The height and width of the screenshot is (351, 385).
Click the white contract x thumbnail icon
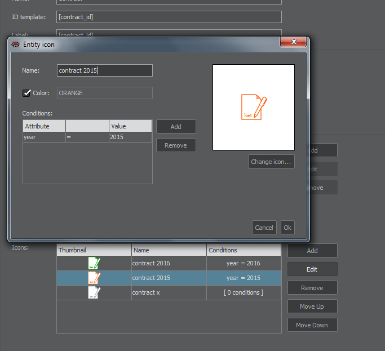[x=94, y=292]
